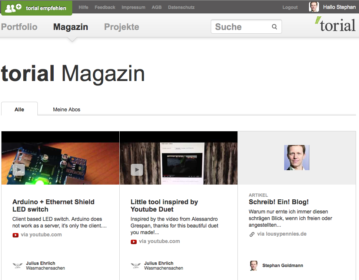Open the Hilfe link
The height and width of the screenshot is (280, 359).
coord(83,7)
